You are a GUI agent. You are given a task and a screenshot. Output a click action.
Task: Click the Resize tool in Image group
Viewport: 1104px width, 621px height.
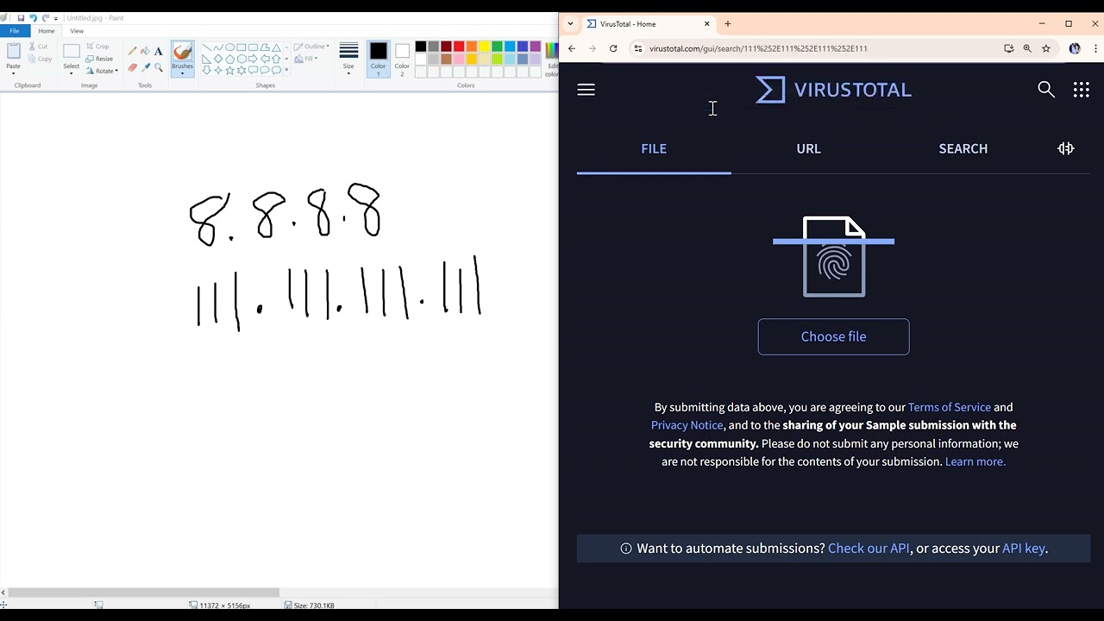pyautogui.click(x=99, y=59)
